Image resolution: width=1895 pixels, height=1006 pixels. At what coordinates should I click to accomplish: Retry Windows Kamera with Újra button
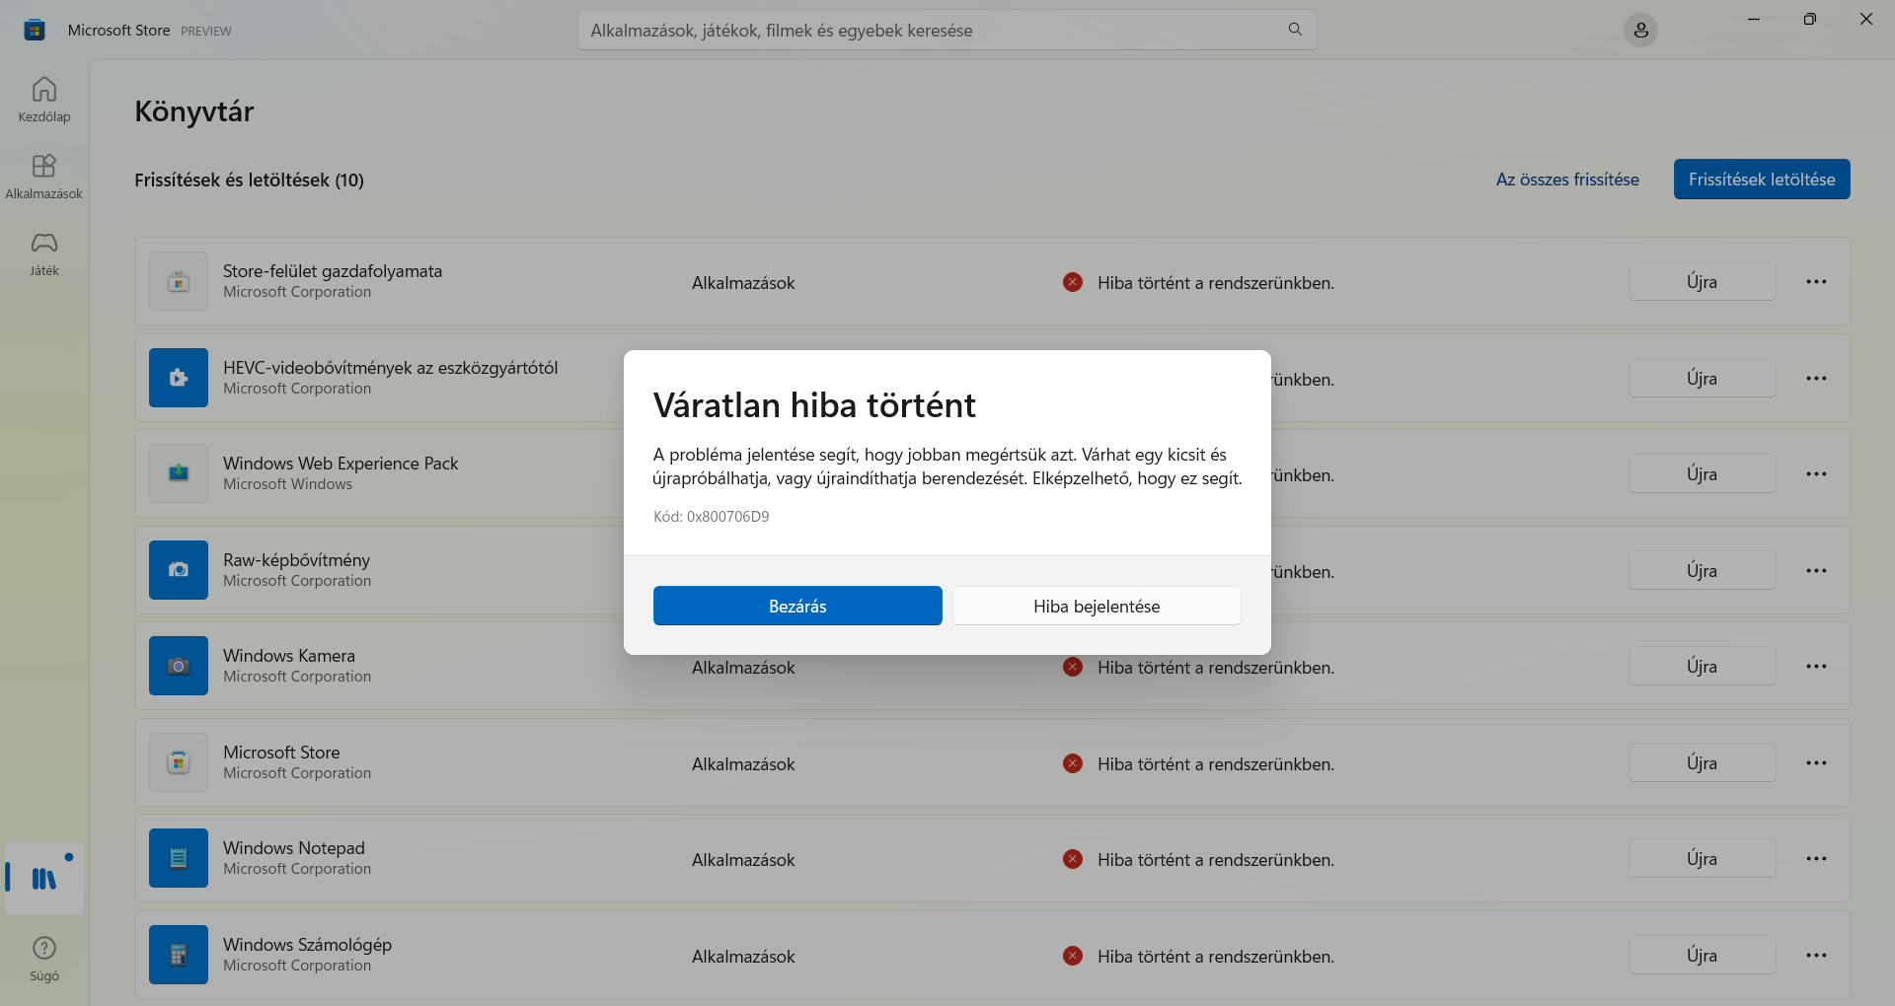coord(1702,666)
